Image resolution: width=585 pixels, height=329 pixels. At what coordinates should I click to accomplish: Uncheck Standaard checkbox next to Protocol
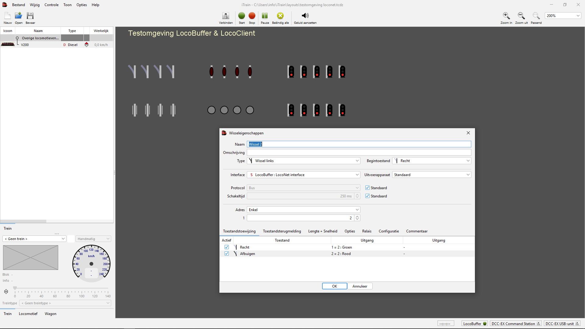367,188
